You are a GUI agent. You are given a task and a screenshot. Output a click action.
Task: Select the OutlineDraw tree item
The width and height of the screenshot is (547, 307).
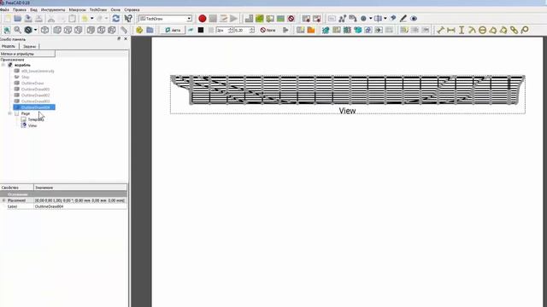click(x=32, y=84)
